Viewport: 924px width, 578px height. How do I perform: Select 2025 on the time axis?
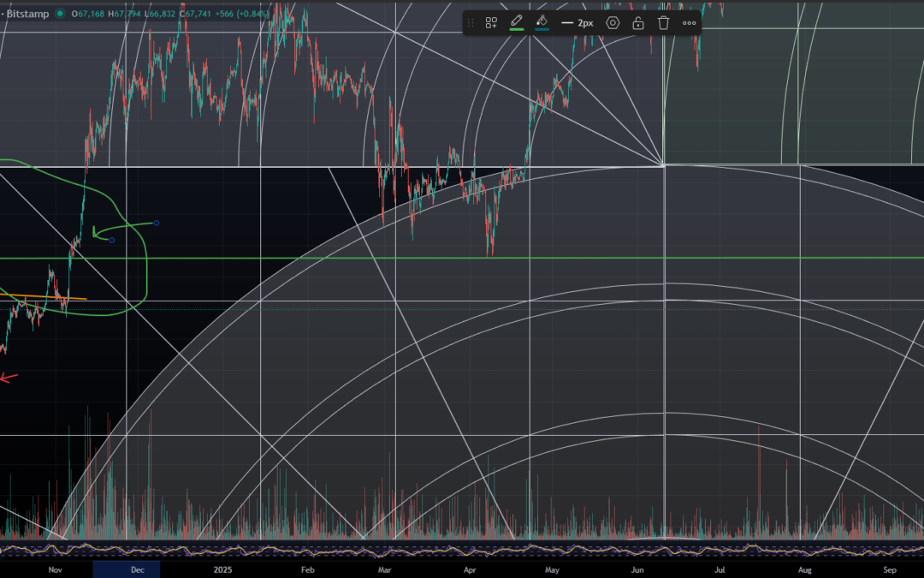pyautogui.click(x=222, y=569)
